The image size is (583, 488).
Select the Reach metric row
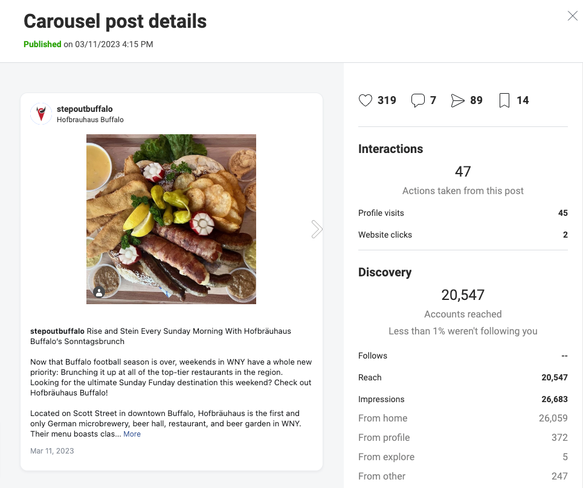463,377
